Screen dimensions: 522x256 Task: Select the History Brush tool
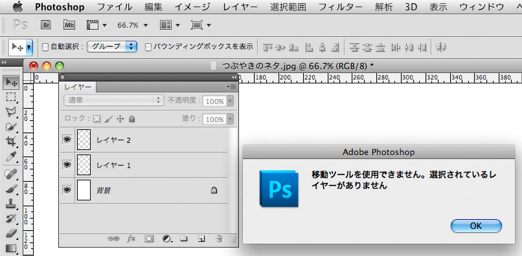pyautogui.click(x=12, y=219)
